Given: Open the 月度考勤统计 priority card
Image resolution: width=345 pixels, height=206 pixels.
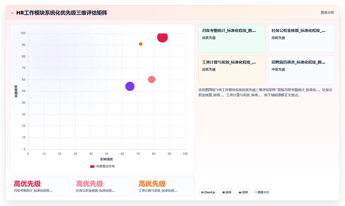Looking at the screenshot, I should pyautogui.click(x=232, y=38).
